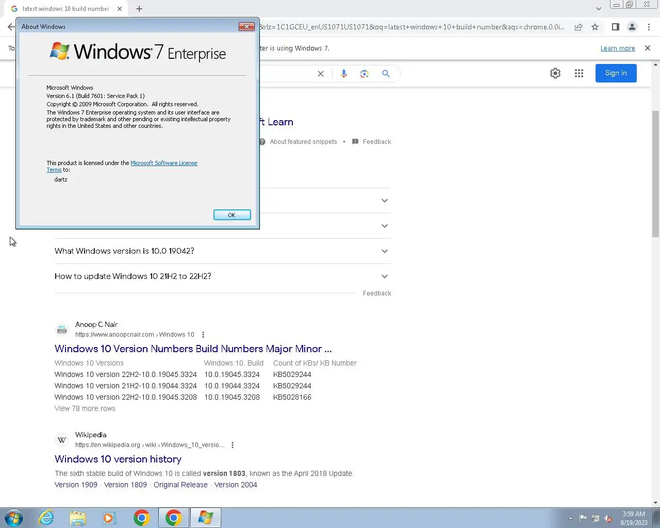Open Windows 10 version history Wikipedia result

tap(118, 459)
